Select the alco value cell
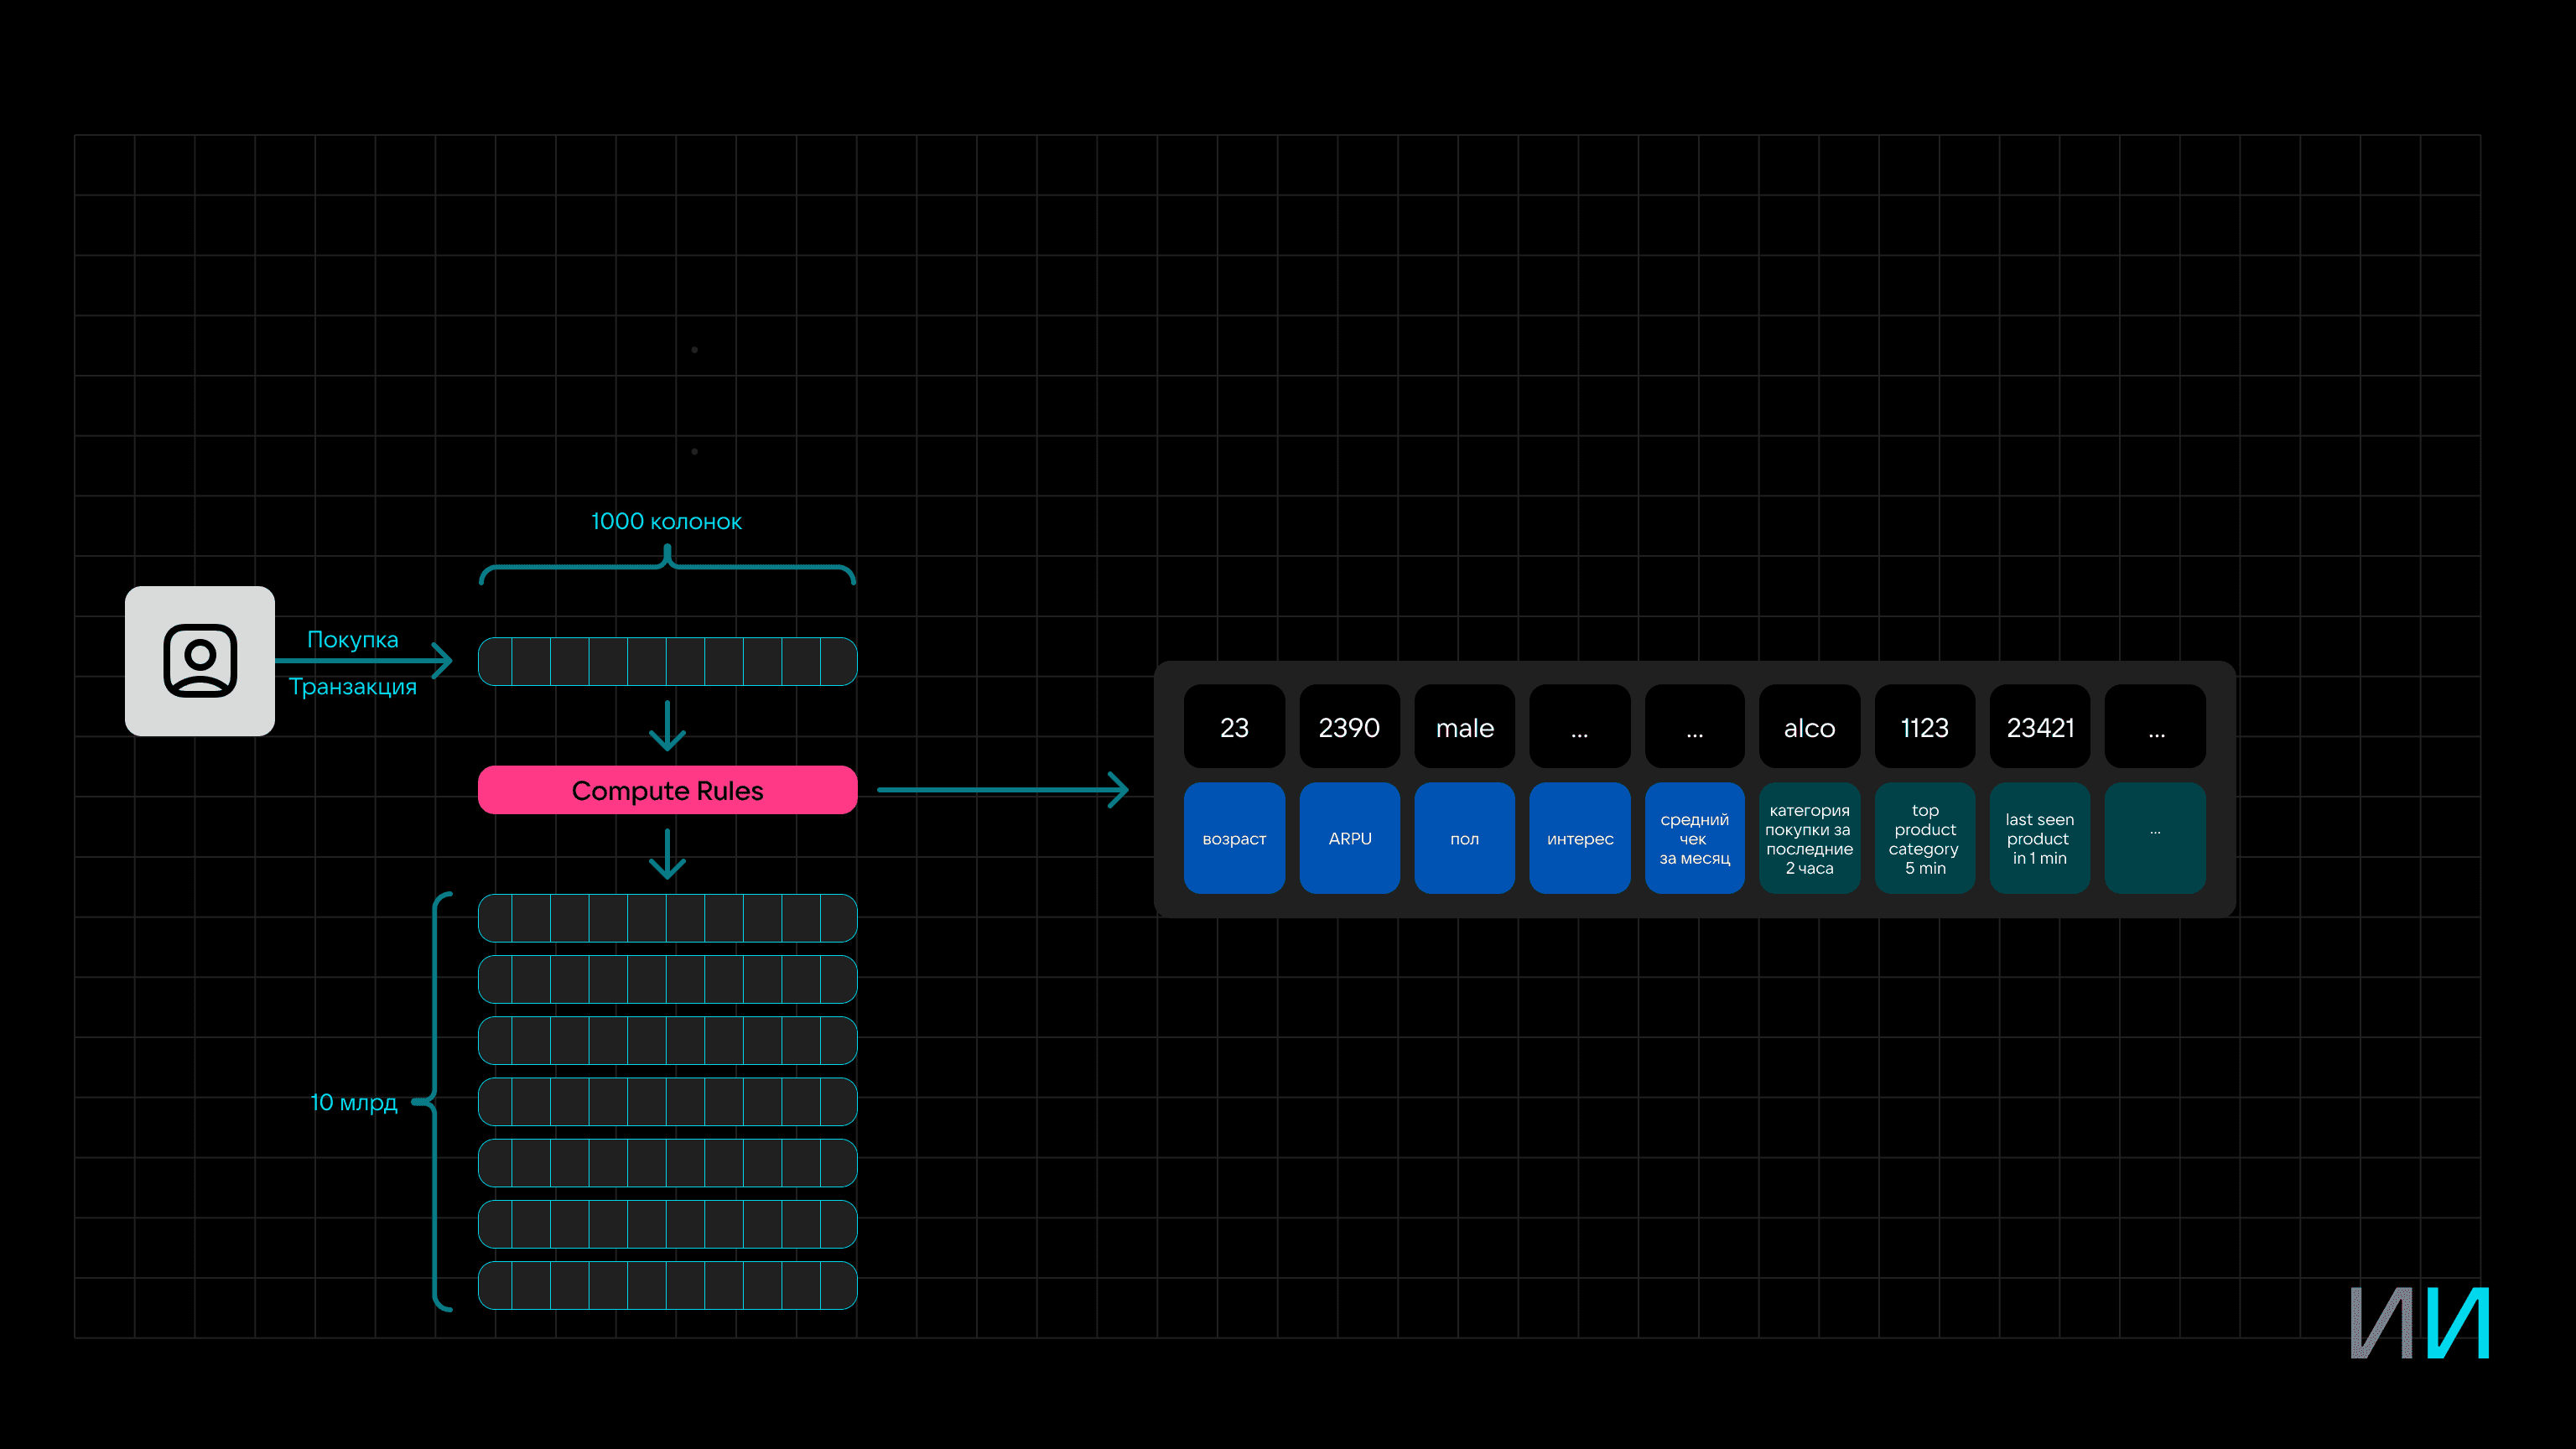This screenshot has height=1449, width=2576. tap(1809, 727)
